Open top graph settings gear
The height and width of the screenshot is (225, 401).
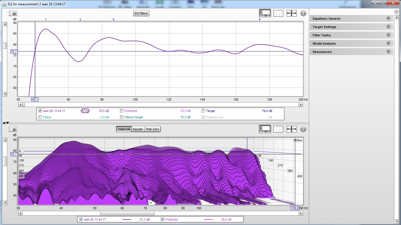(303, 13)
